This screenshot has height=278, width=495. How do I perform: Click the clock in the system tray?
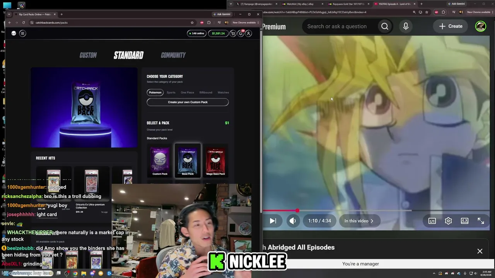(485, 273)
